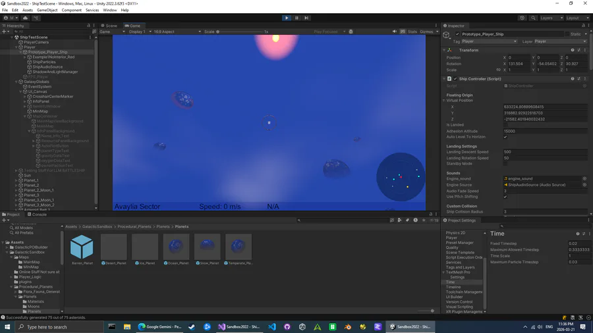
Task: Toggle Stats overlay in Game view
Action: tap(412, 32)
